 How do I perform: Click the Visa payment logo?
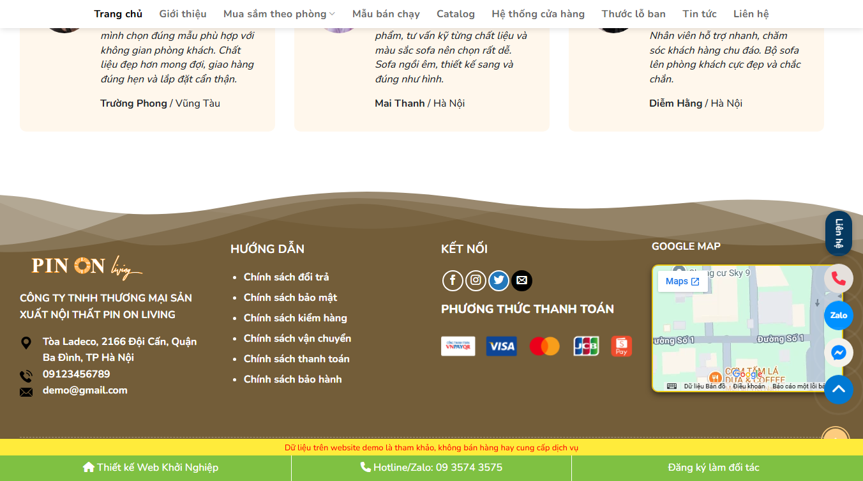pyautogui.click(x=502, y=346)
